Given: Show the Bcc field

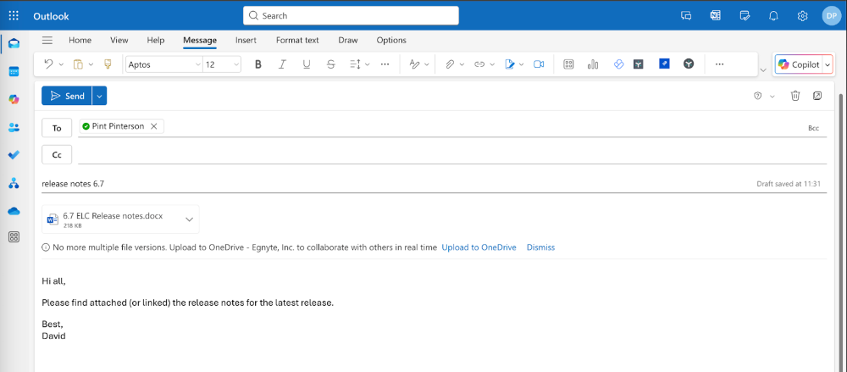Looking at the screenshot, I should click(813, 128).
